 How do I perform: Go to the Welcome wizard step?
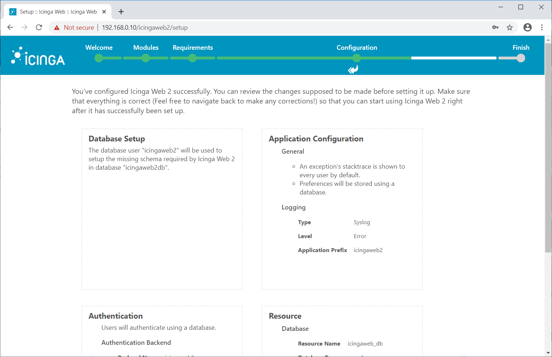point(99,48)
